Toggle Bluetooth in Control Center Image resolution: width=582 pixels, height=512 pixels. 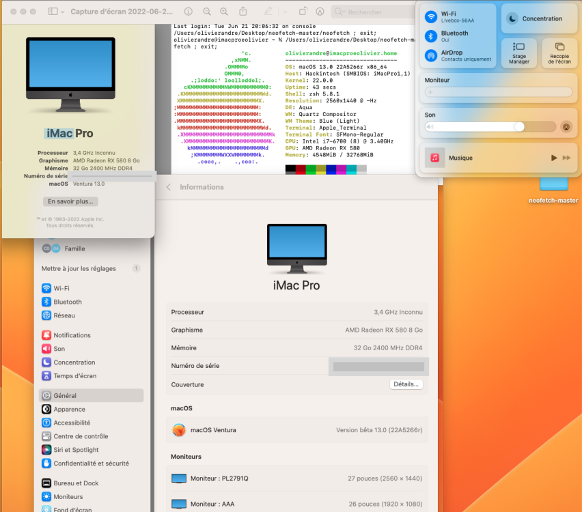click(431, 36)
